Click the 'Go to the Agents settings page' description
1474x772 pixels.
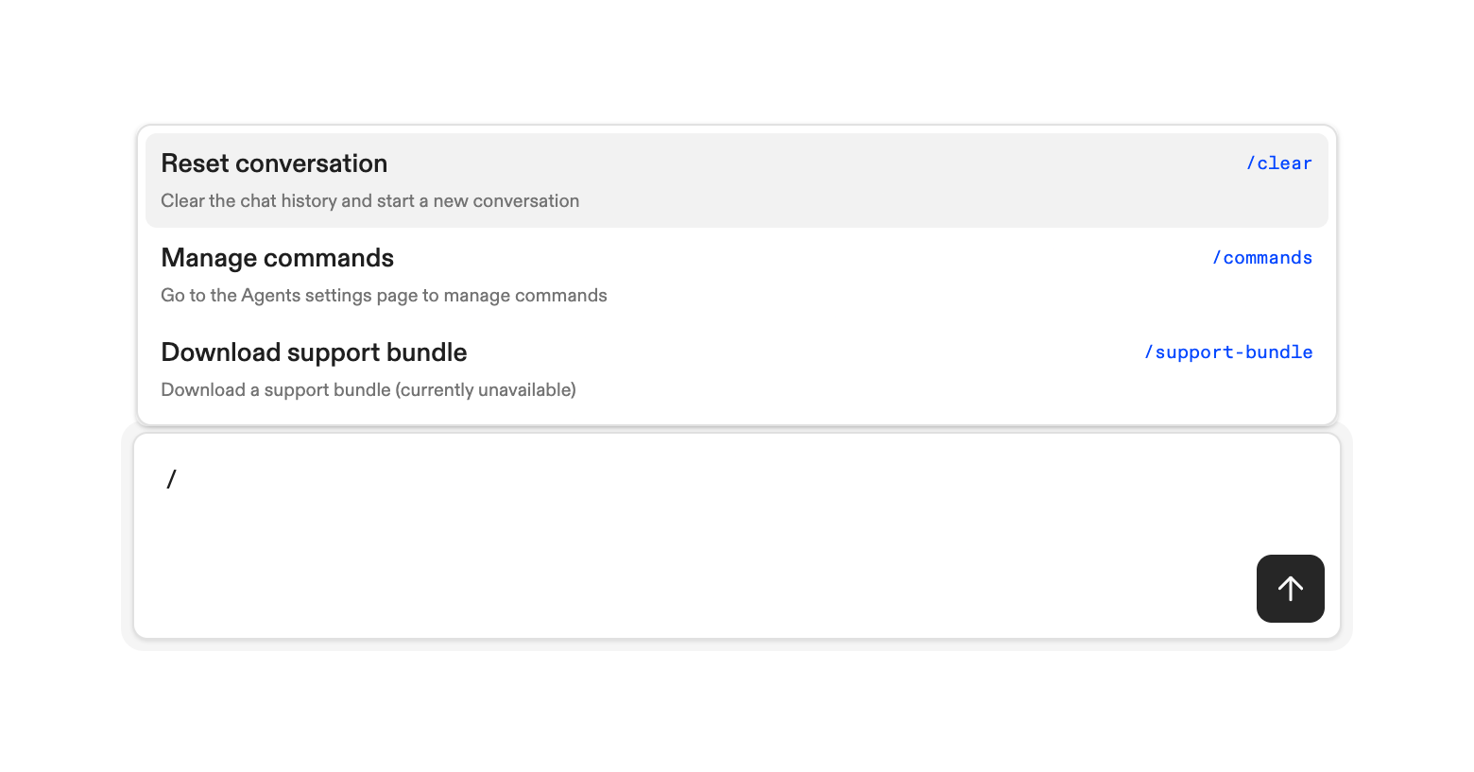[384, 296]
